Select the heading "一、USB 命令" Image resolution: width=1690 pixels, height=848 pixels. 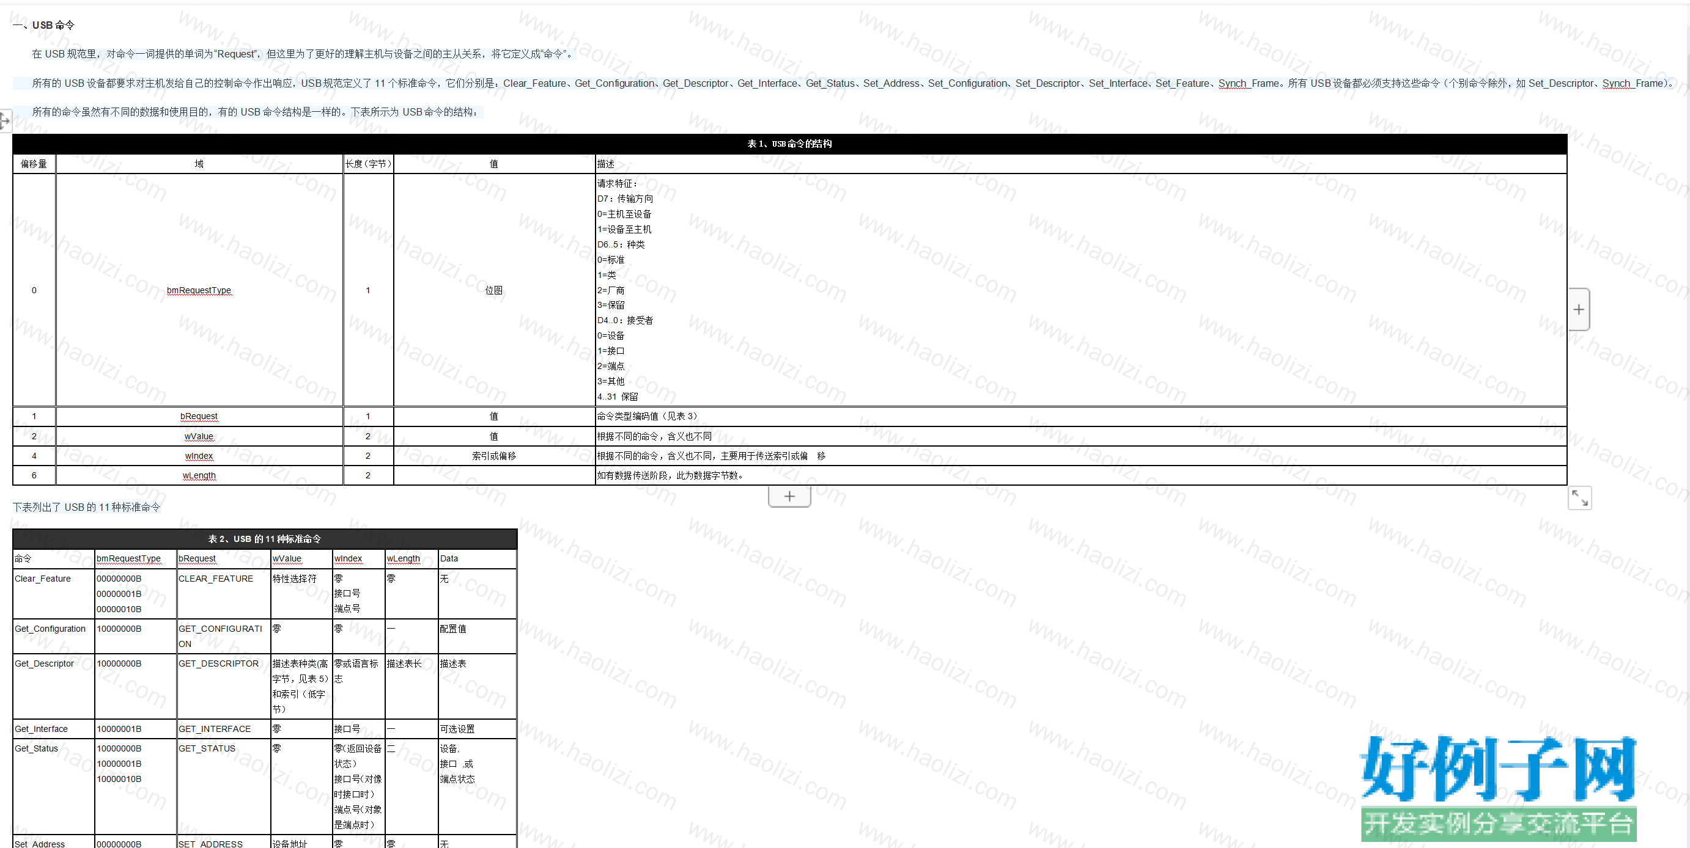tap(44, 25)
